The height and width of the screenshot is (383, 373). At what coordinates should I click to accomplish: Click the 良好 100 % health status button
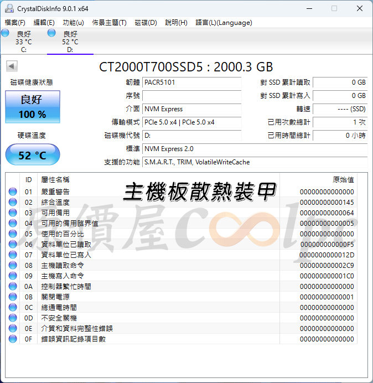33,107
